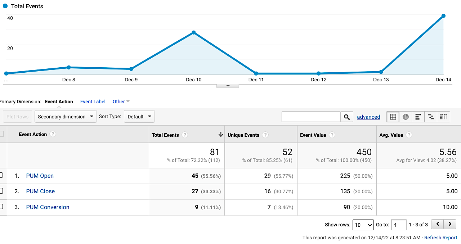The height and width of the screenshot is (244, 461).
Task: Click the next page arrow button
Action: (x=449, y=224)
